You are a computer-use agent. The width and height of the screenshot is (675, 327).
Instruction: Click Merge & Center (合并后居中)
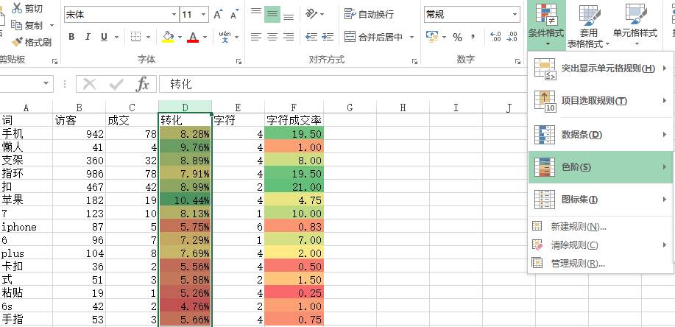tap(374, 38)
